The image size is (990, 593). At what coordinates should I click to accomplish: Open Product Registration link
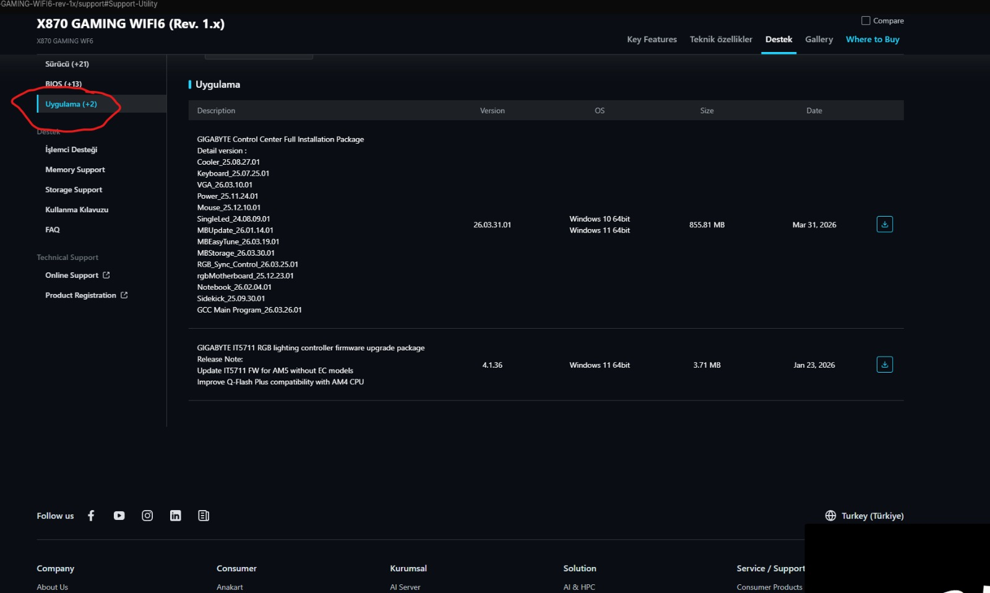[x=80, y=295]
